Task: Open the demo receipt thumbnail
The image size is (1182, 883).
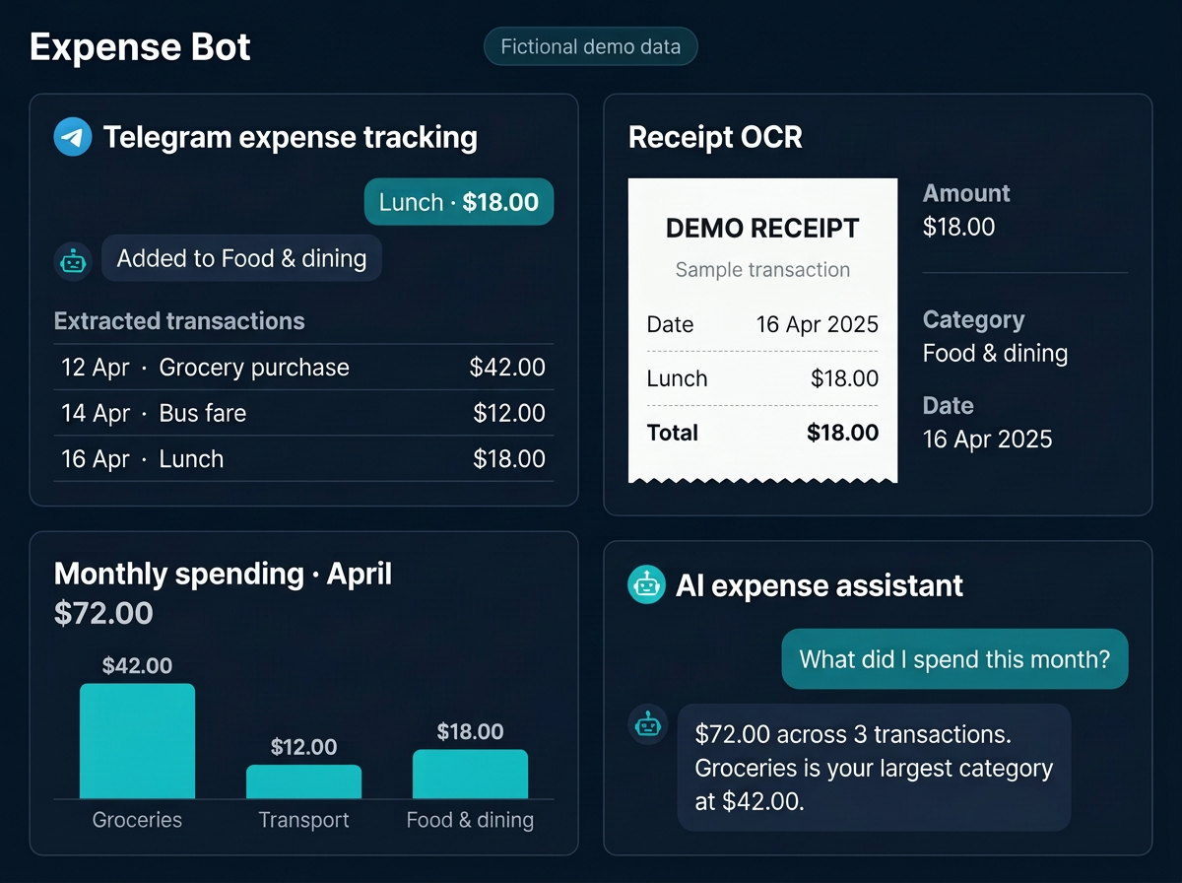Action: click(x=762, y=330)
